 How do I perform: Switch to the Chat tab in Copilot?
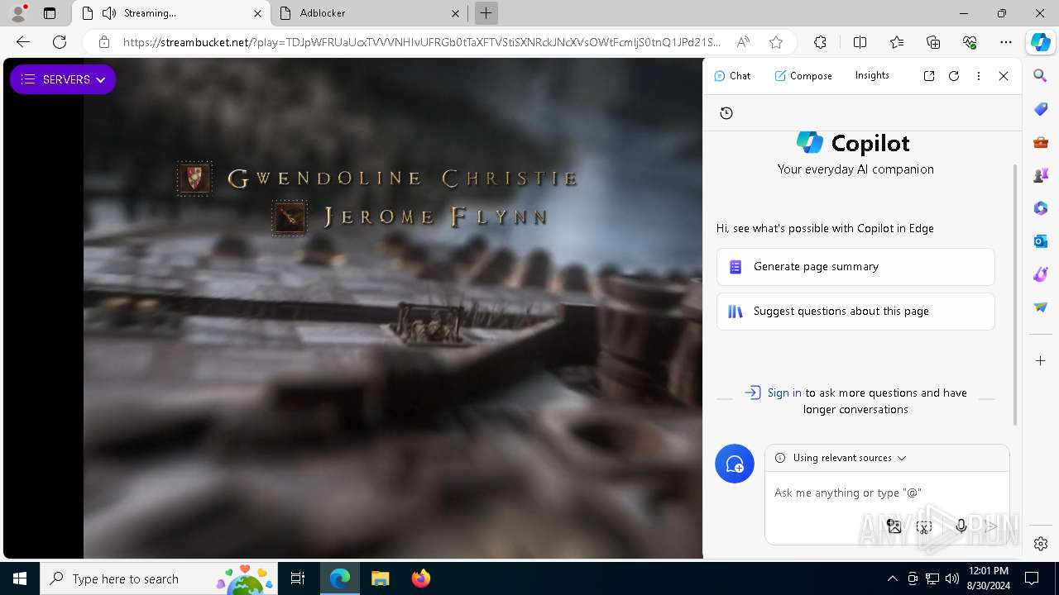click(x=732, y=75)
